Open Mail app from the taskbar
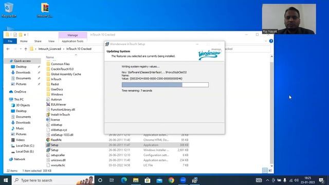Viewport: 329px width, 185px height. [x=159, y=180]
